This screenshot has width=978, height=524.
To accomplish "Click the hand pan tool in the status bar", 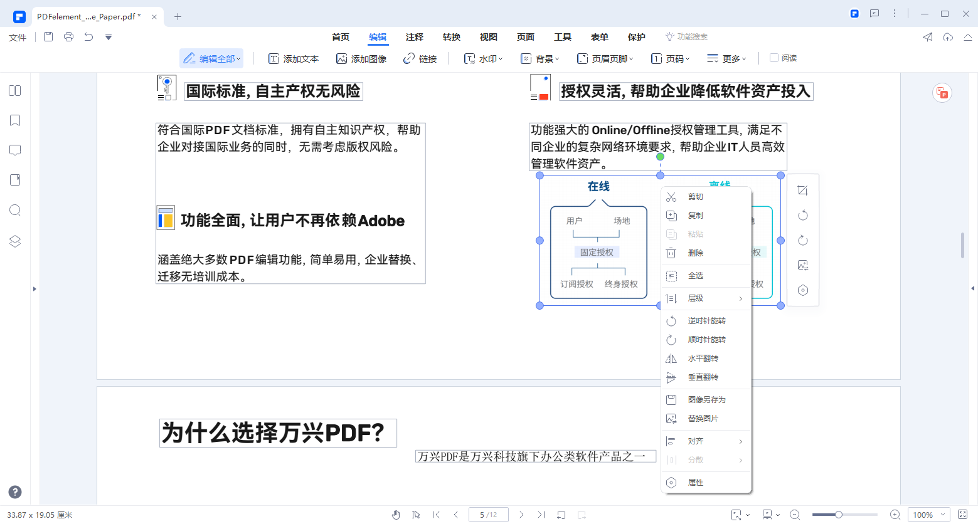I will pos(396,514).
